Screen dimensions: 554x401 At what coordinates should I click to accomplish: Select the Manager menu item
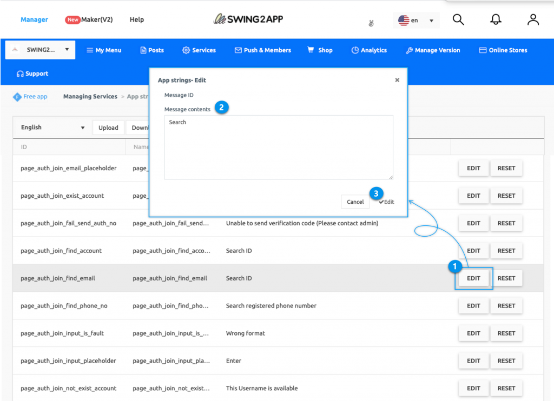click(34, 19)
